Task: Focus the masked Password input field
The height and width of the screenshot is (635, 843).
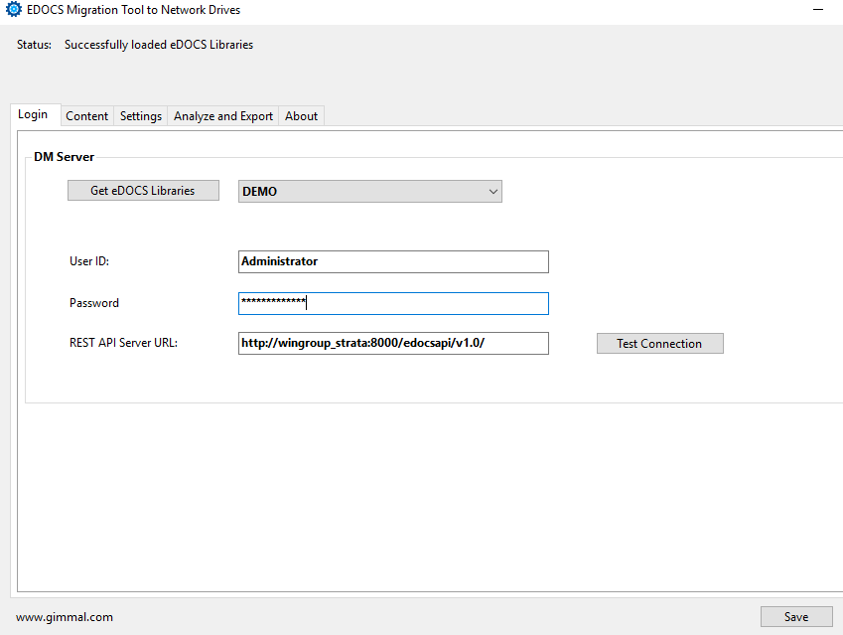Action: [x=393, y=303]
